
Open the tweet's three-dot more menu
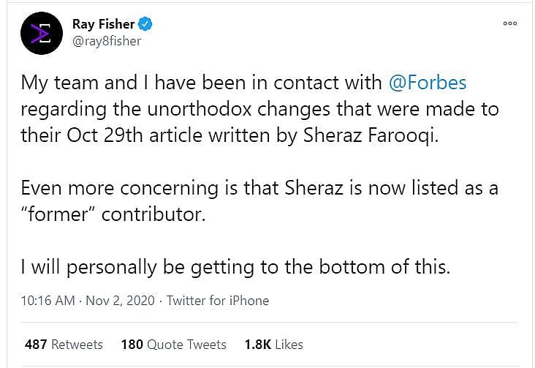pos(509,23)
